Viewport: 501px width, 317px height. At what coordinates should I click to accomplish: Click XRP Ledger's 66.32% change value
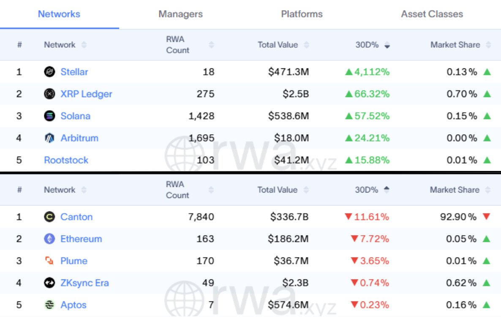(368, 94)
